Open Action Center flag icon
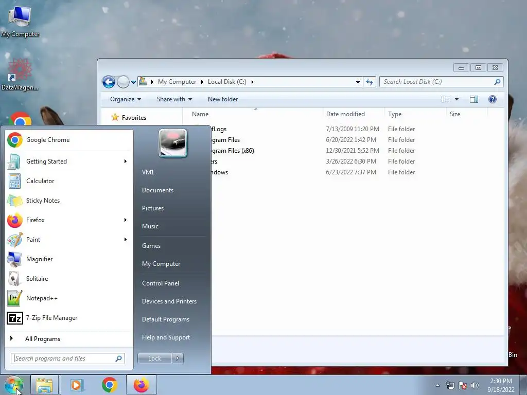Screen dimensions: 527x395 point(463,385)
